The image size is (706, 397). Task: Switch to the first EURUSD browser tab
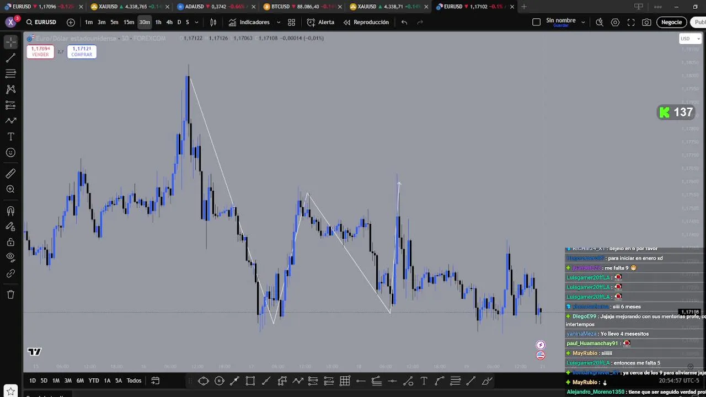[42, 7]
